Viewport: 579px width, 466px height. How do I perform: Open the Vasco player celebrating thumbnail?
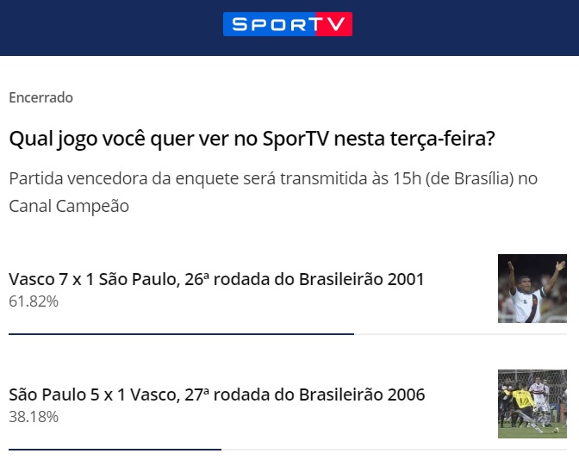[532, 289]
